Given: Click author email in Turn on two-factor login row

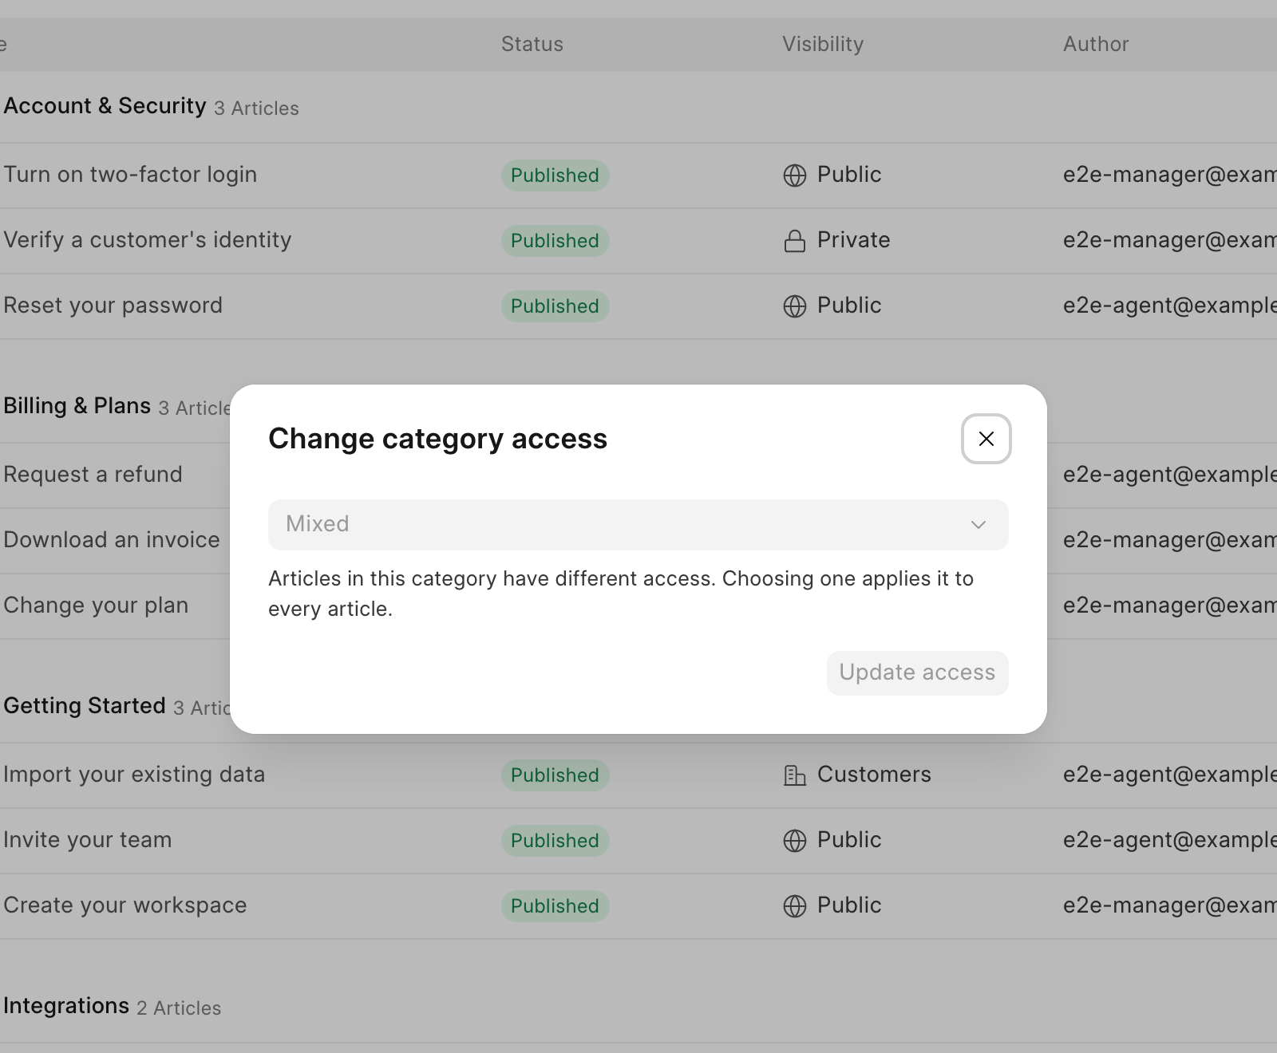Looking at the screenshot, I should click(1170, 175).
